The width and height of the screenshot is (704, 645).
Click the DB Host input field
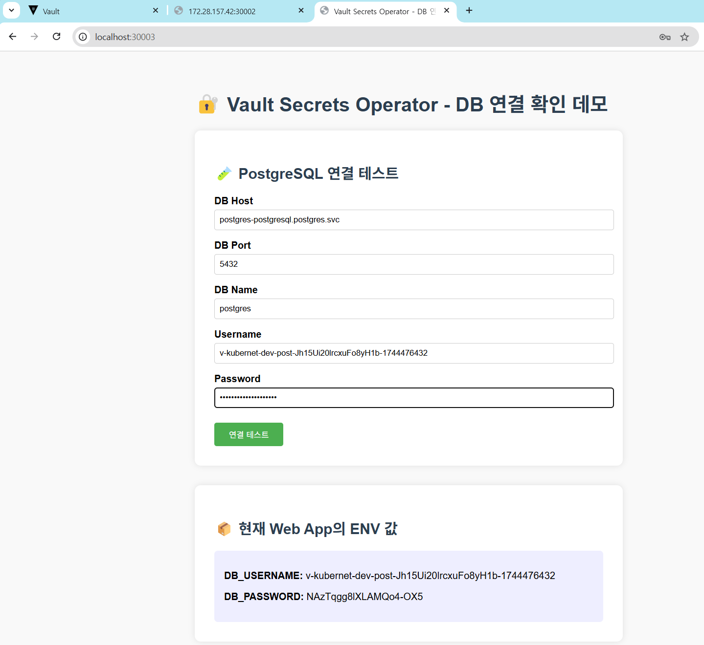[x=414, y=220]
